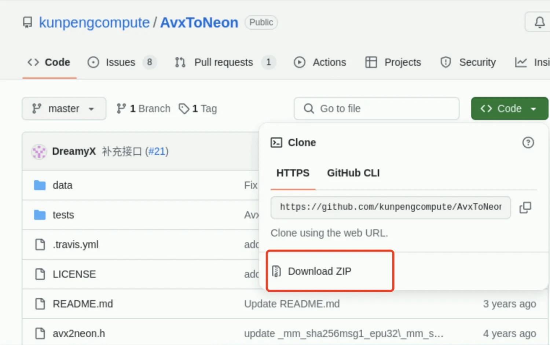The width and height of the screenshot is (550, 345).
Task: Click the branch icon next to 1 Branch
Action: pyautogui.click(x=121, y=109)
